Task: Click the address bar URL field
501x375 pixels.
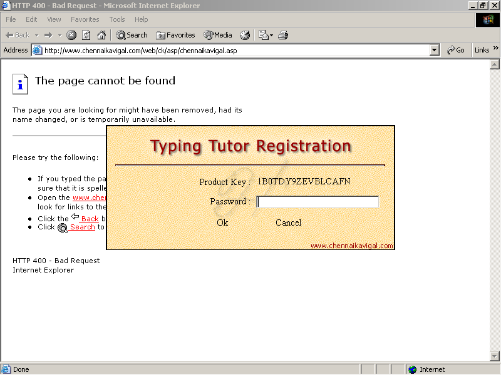Action: [237, 51]
